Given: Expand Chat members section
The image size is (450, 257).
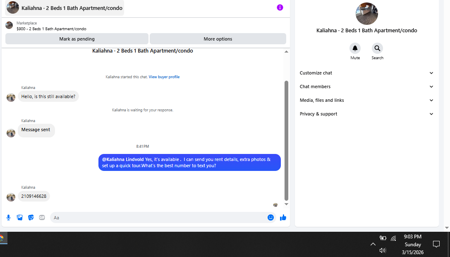Looking at the screenshot, I should (x=366, y=86).
